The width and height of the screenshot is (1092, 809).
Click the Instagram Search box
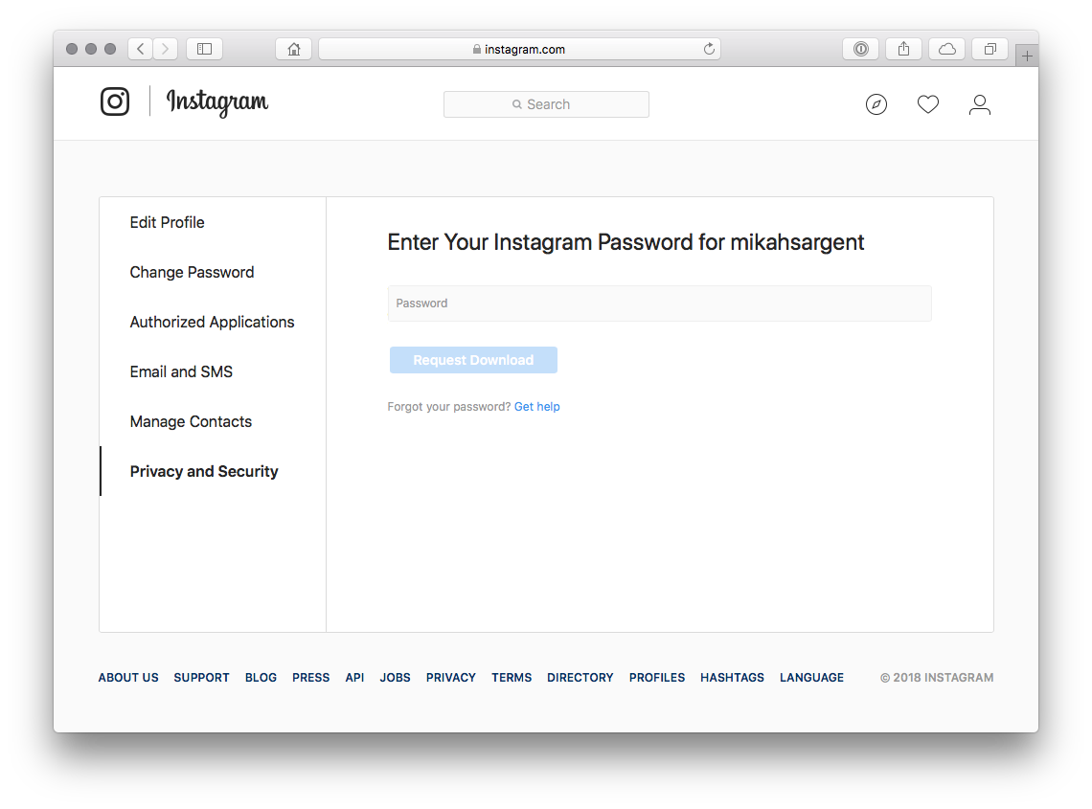tap(546, 104)
